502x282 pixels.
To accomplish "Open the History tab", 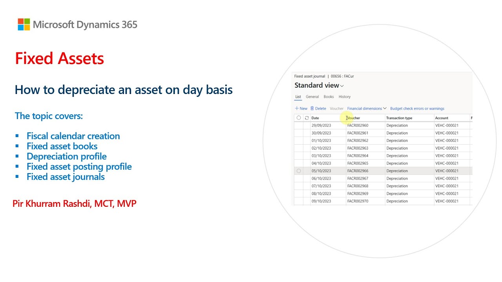I will (345, 97).
